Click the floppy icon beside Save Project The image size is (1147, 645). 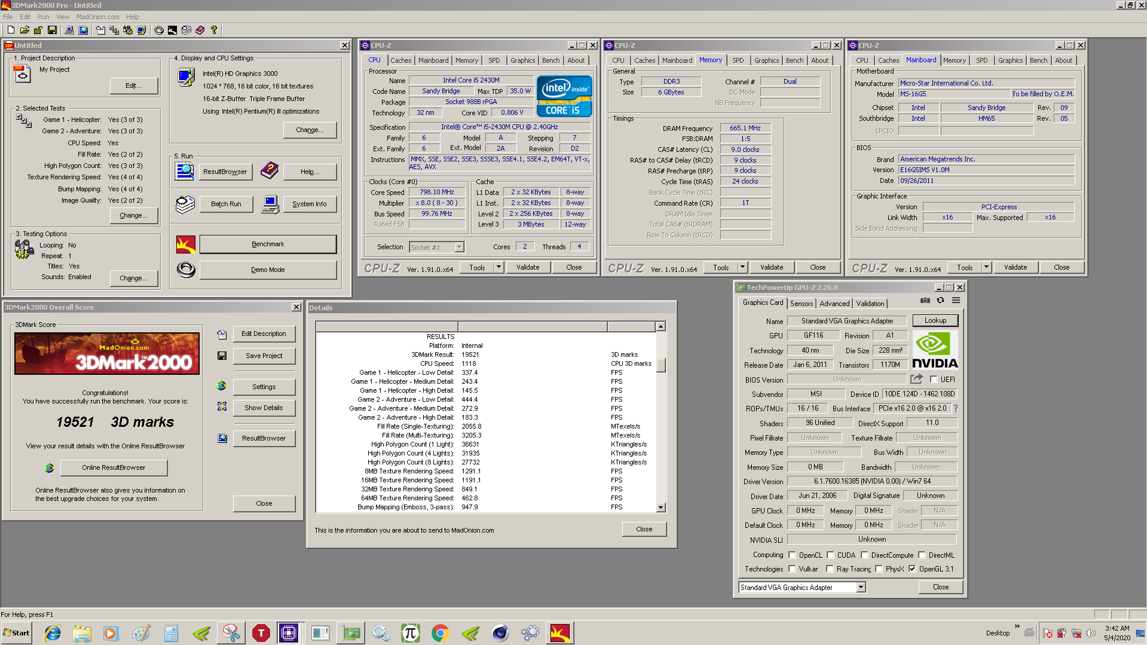tap(222, 356)
